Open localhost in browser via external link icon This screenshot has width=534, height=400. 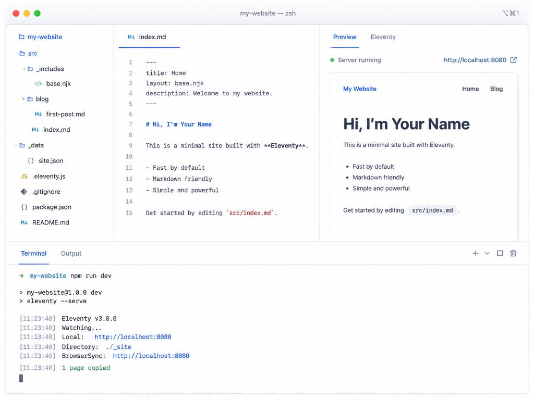[x=514, y=60]
